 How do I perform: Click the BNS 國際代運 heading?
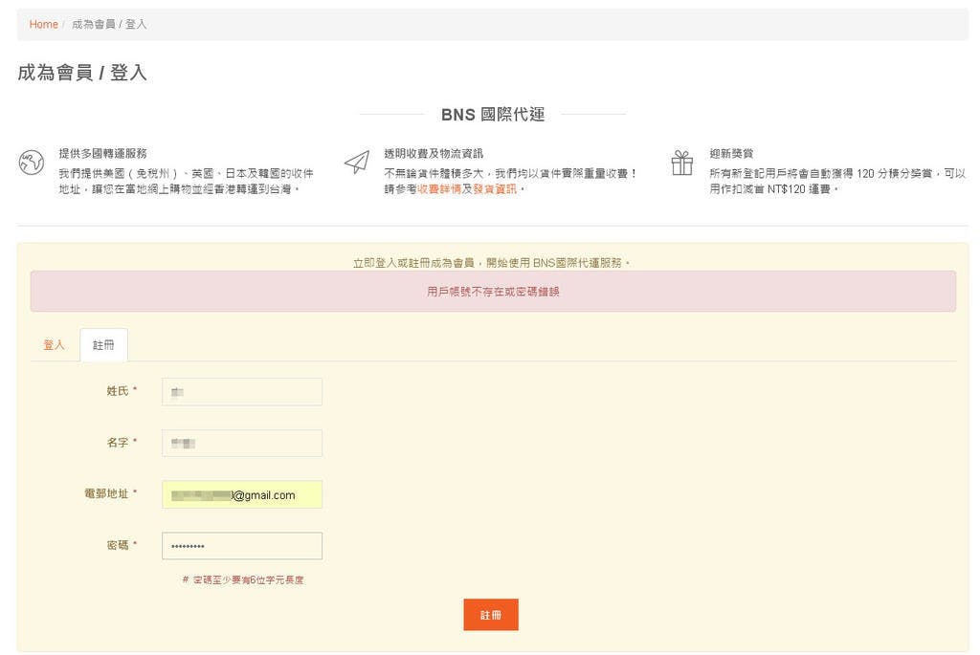493,114
